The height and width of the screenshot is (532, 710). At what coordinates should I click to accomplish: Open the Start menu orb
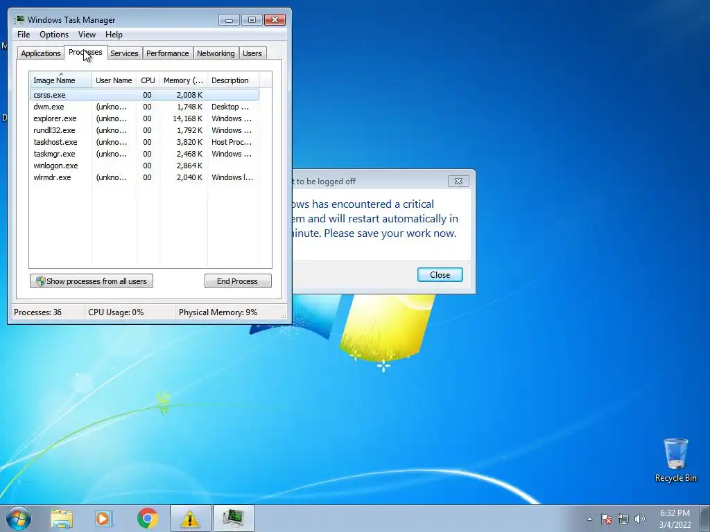click(19, 518)
